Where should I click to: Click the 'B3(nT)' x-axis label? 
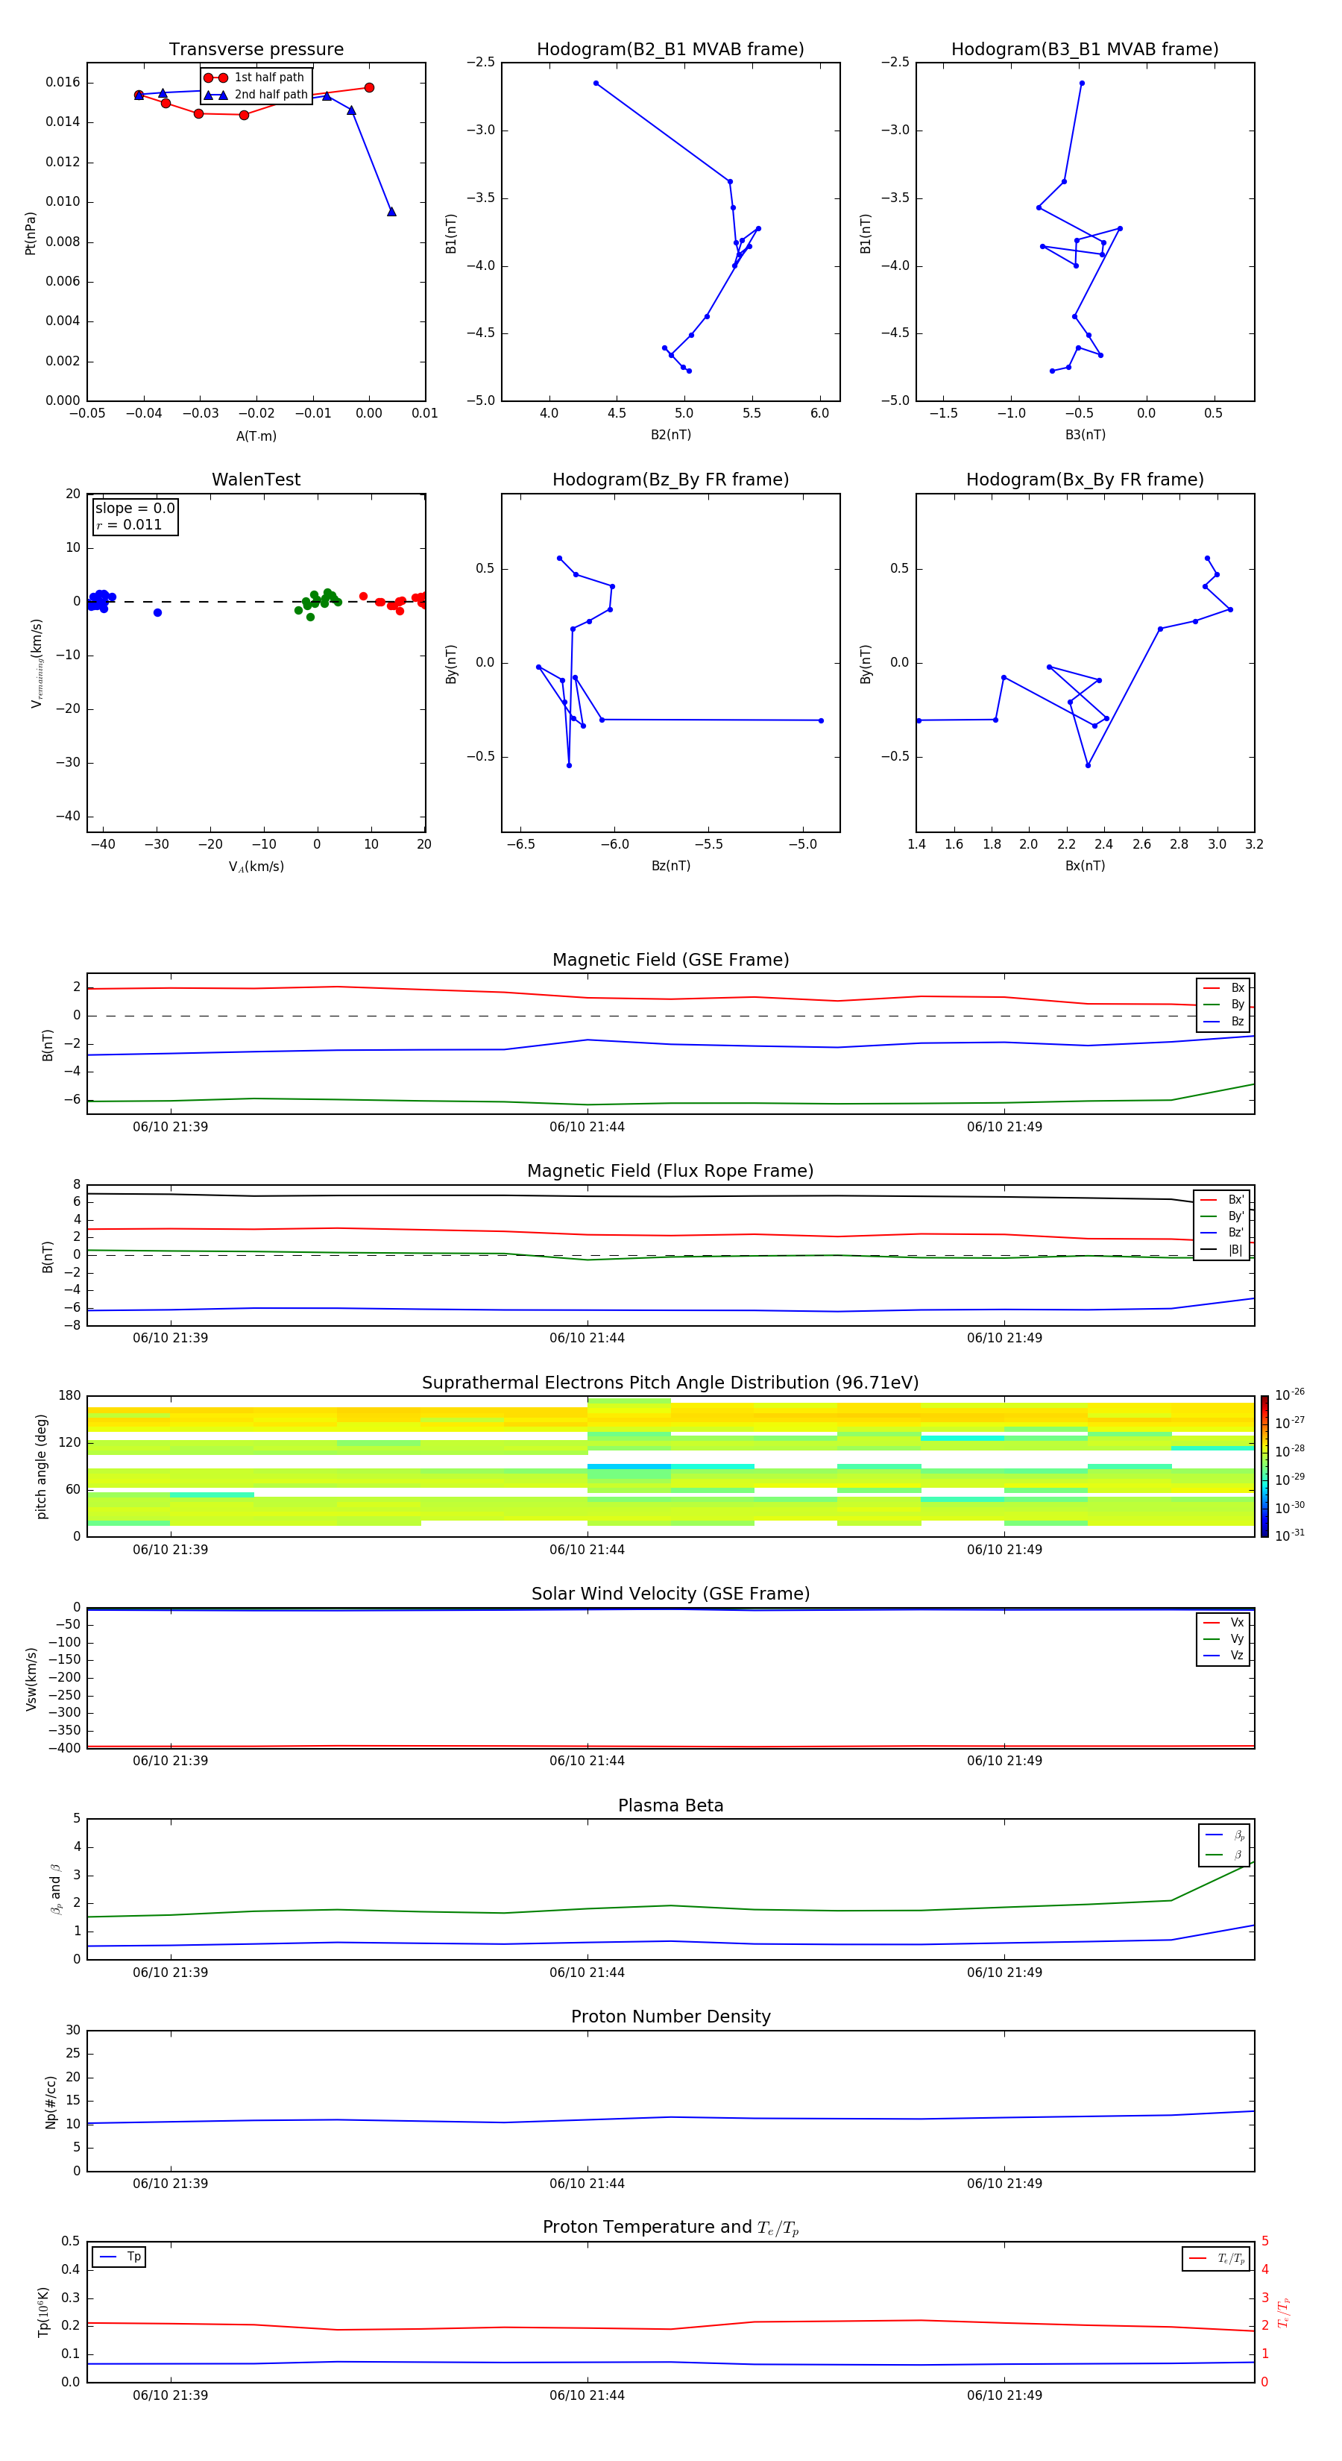[1085, 435]
